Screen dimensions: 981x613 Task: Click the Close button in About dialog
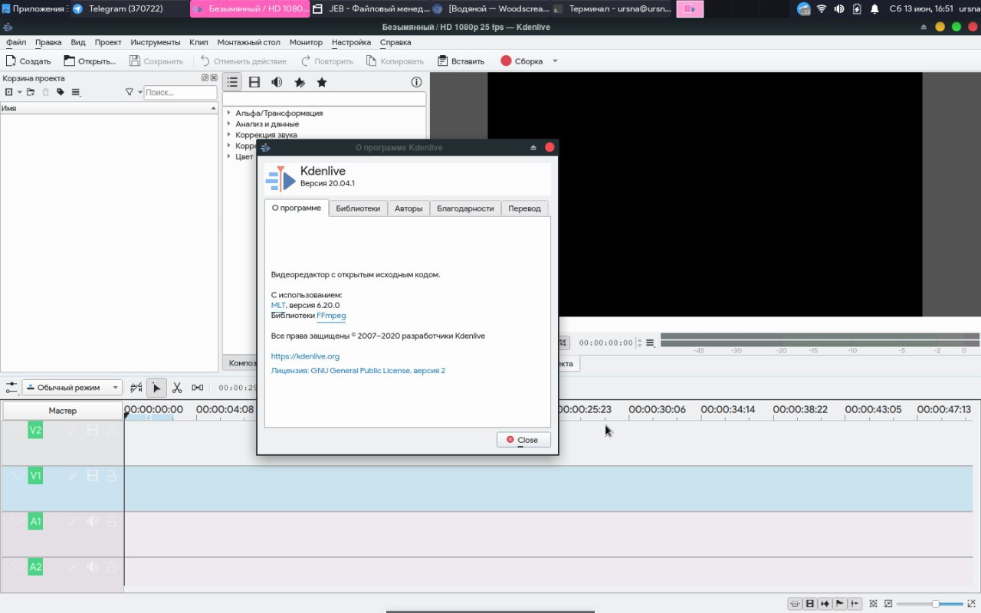click(x=523, y=440)
